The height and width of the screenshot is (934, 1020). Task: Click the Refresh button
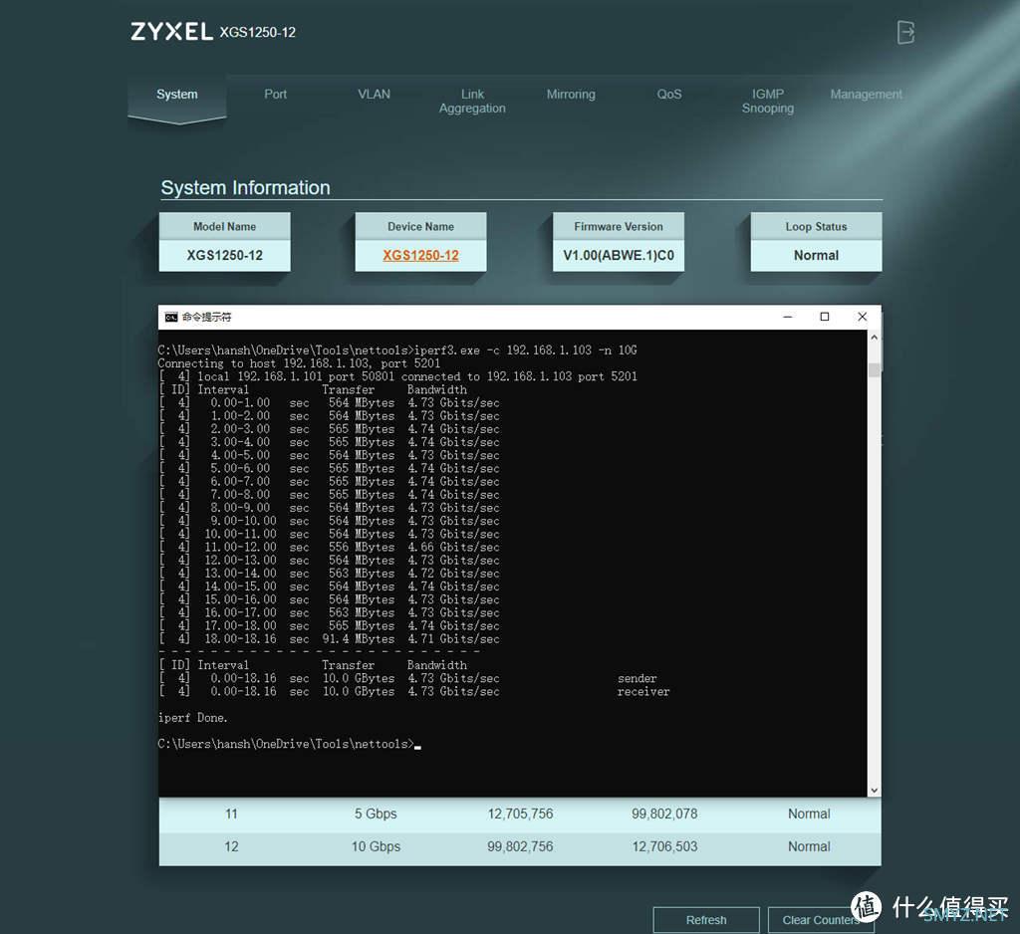point(706,920)
